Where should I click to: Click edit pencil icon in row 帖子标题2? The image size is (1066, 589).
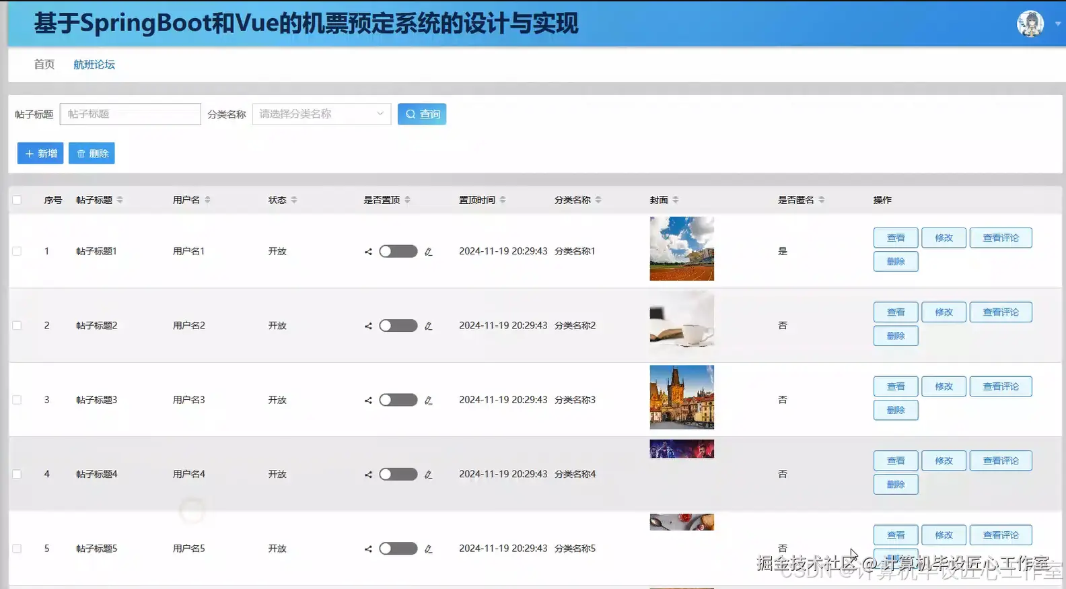coord(428,326)
